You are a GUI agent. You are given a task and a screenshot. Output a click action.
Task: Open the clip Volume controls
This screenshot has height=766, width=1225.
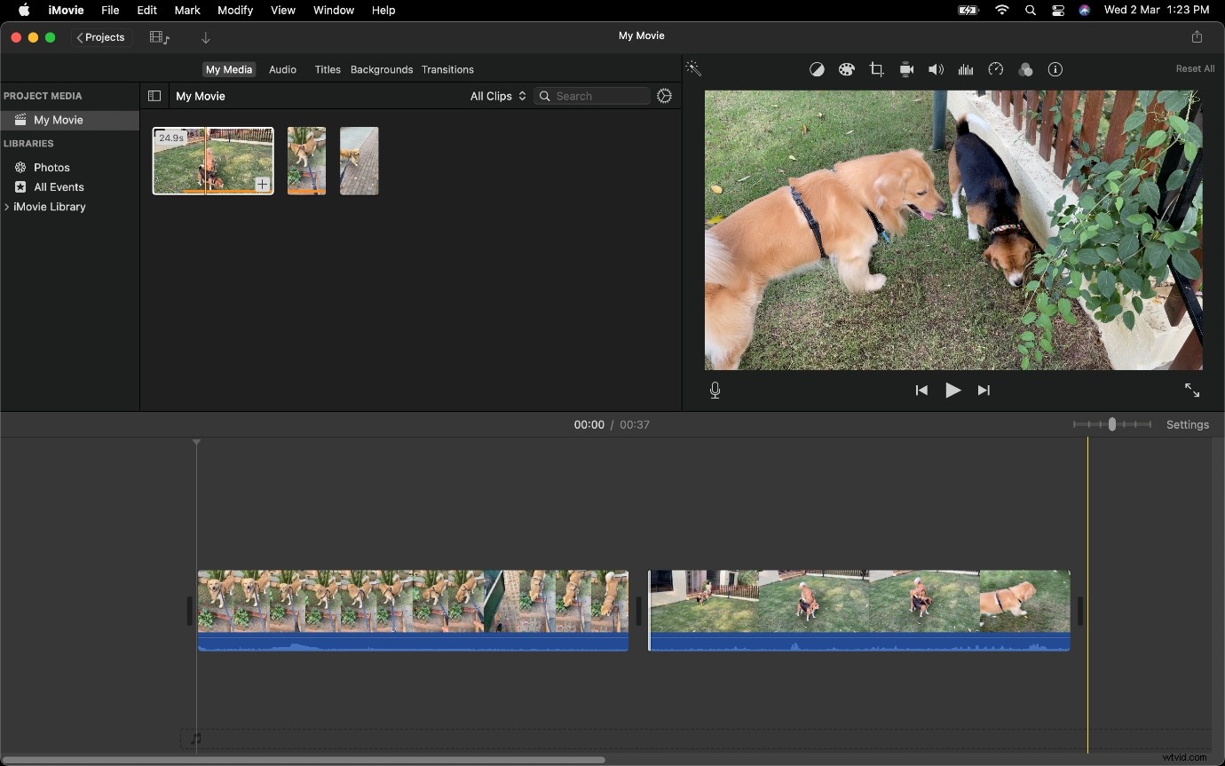936,69
